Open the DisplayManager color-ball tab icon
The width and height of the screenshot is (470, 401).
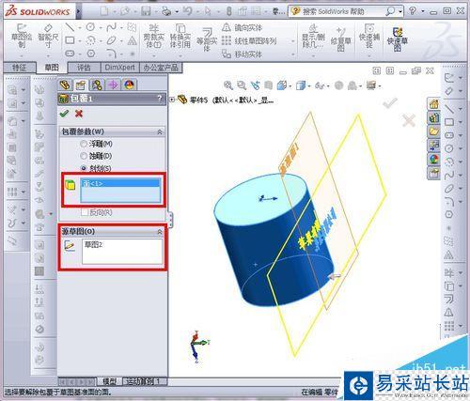click(x=129, y=85)
